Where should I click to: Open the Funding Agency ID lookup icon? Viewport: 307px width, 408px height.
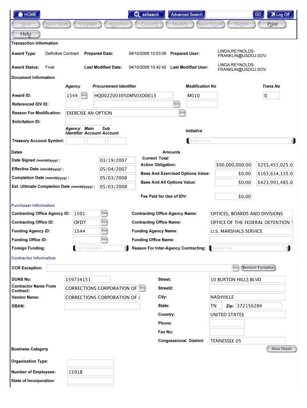click(104, 231)
